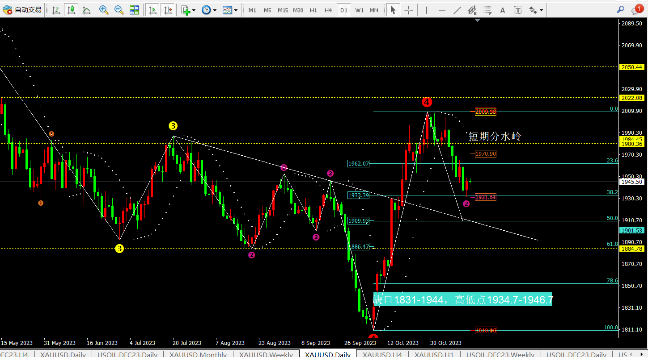Select the 1886.47 Fibonacci price label
The height and width of the screenshot is (357, 648).
click(359, 246)
